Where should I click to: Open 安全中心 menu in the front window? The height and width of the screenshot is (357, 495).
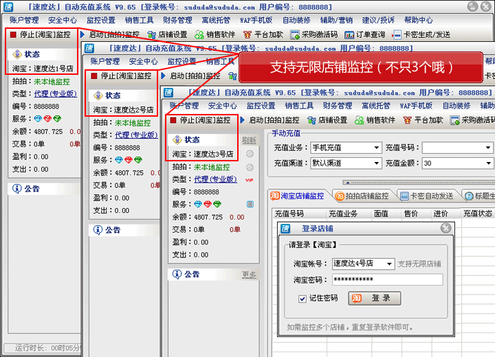click(x=222, y=106)
